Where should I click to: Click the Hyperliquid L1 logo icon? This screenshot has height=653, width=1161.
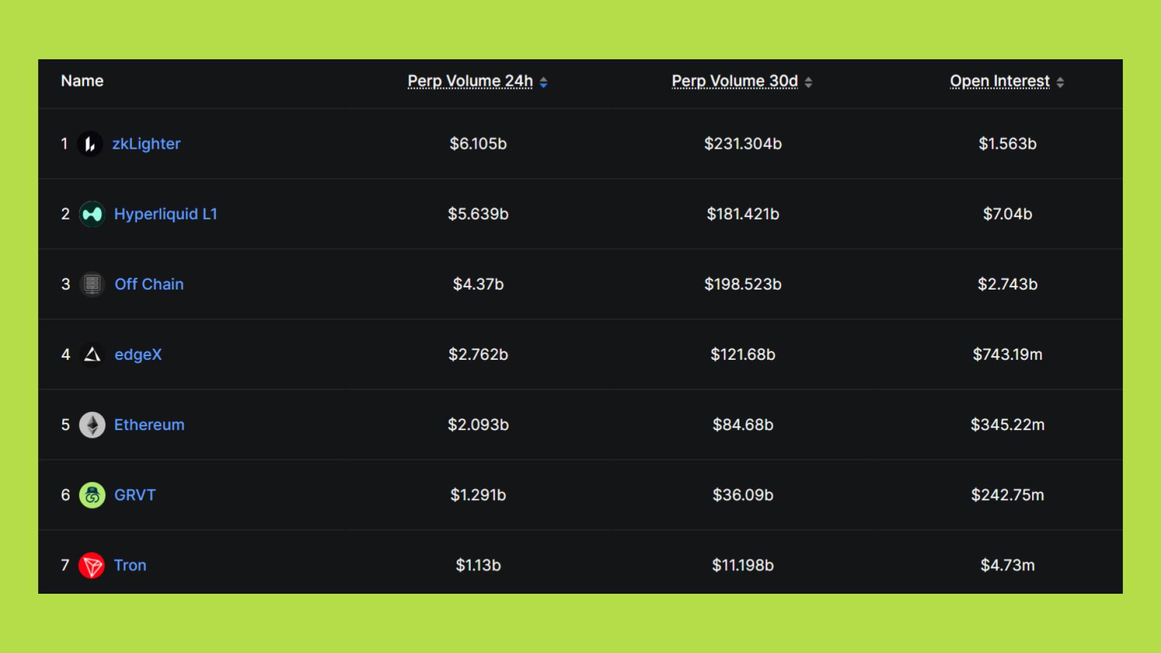(x=92, y=214)
